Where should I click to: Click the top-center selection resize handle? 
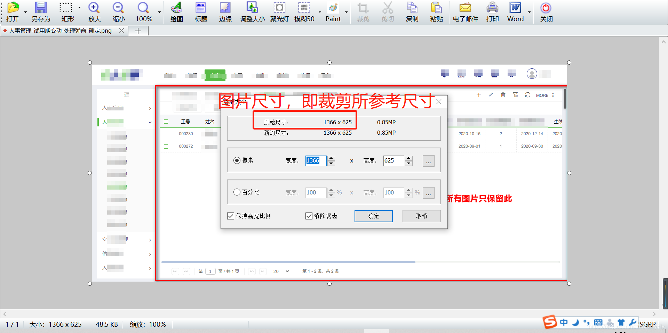329,63
